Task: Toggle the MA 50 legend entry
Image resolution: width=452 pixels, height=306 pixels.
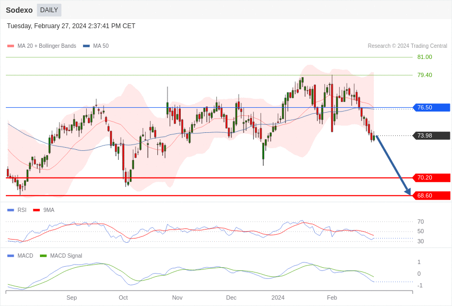Action: coord(96,46)
